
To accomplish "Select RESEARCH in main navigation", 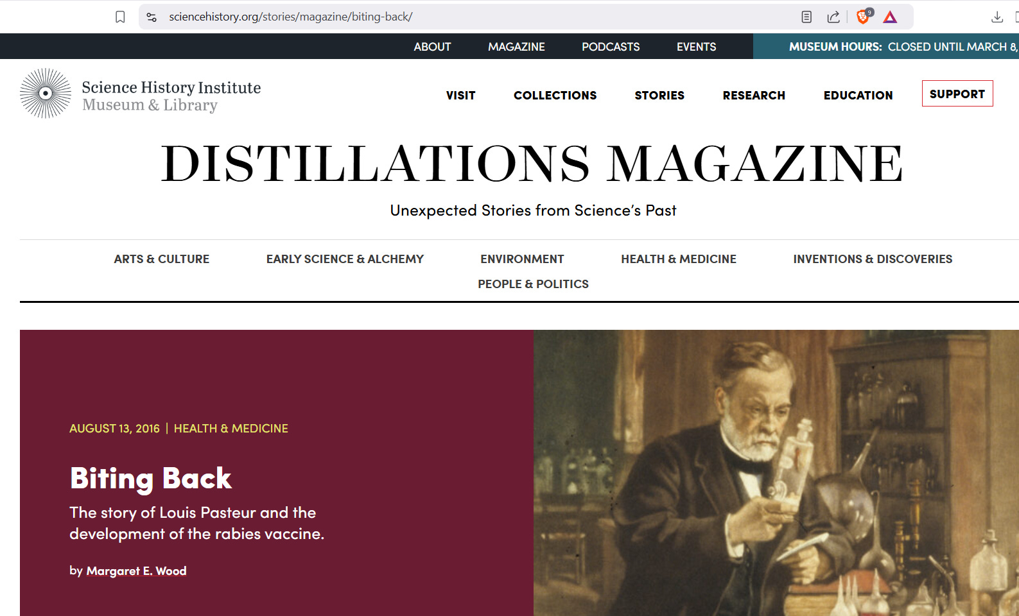I will tap(754, 95).
